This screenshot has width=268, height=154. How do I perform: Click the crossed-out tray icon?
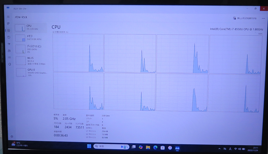225,149
